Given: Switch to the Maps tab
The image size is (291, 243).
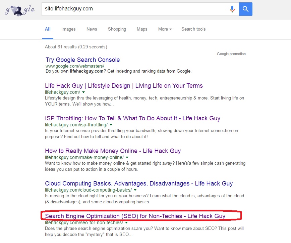Looking at the screenshot, I should coord(142,29).
